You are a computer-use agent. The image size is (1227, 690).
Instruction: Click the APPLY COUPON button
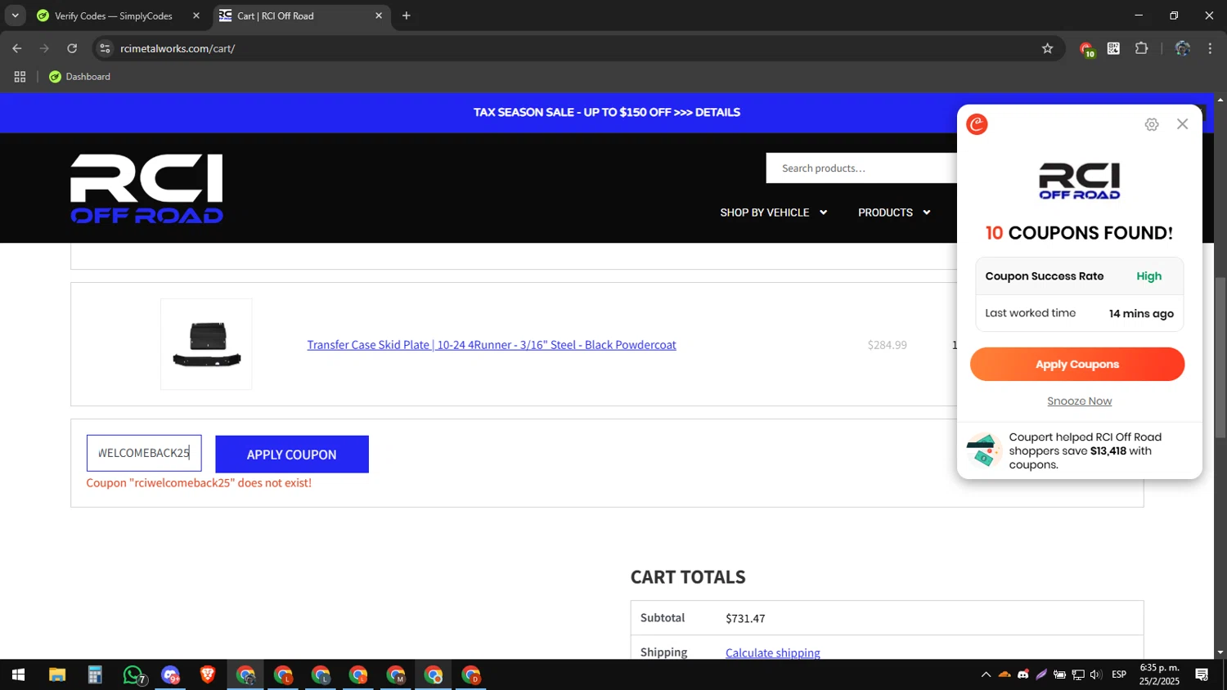pyautogui.click(x=292, y=454)
